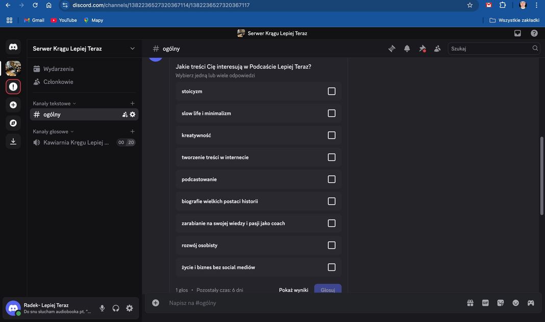Click the Szukaj search field
Screen dimensions: 545x322
490,49
